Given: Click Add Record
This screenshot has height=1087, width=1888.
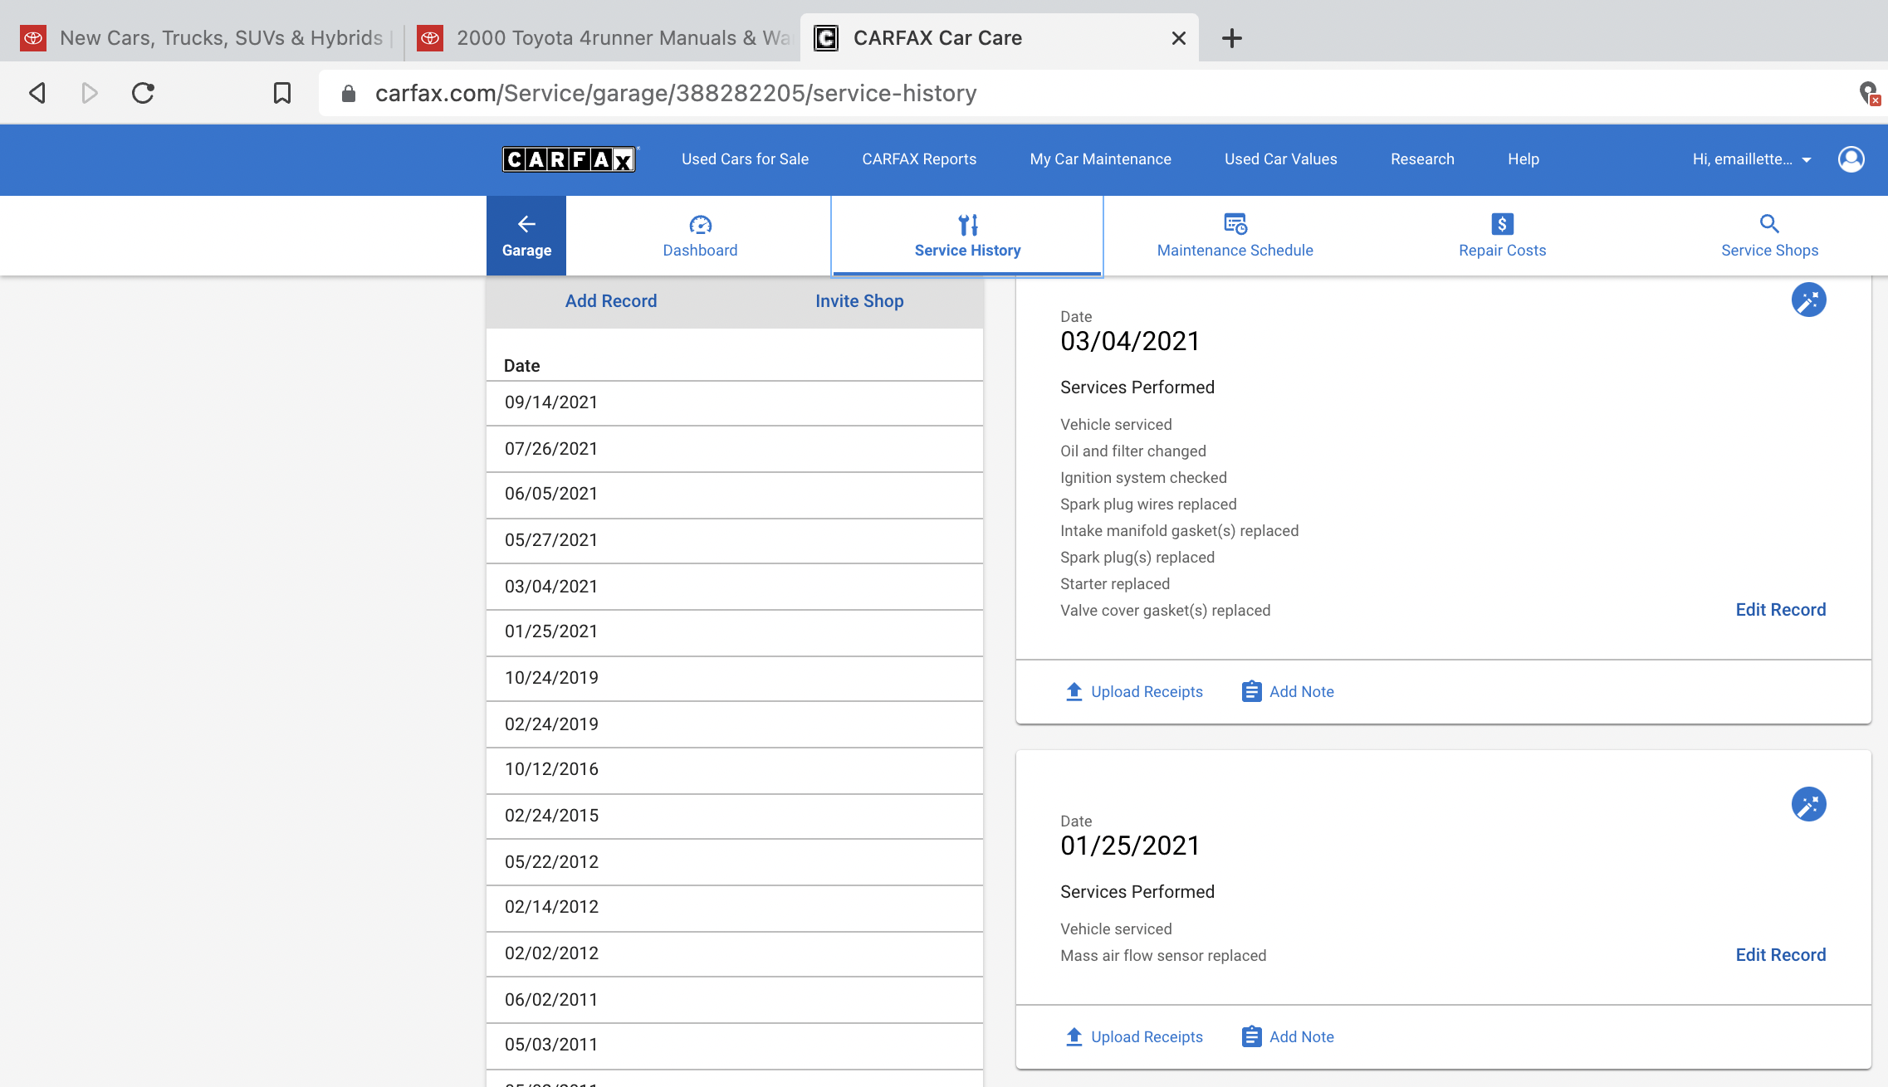Looking at the screenshot, I should pyautogui.click(x=611, y=301).
